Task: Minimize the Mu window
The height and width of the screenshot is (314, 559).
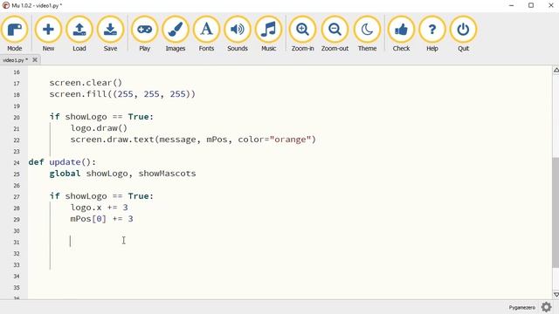Action: click(511, 5)
